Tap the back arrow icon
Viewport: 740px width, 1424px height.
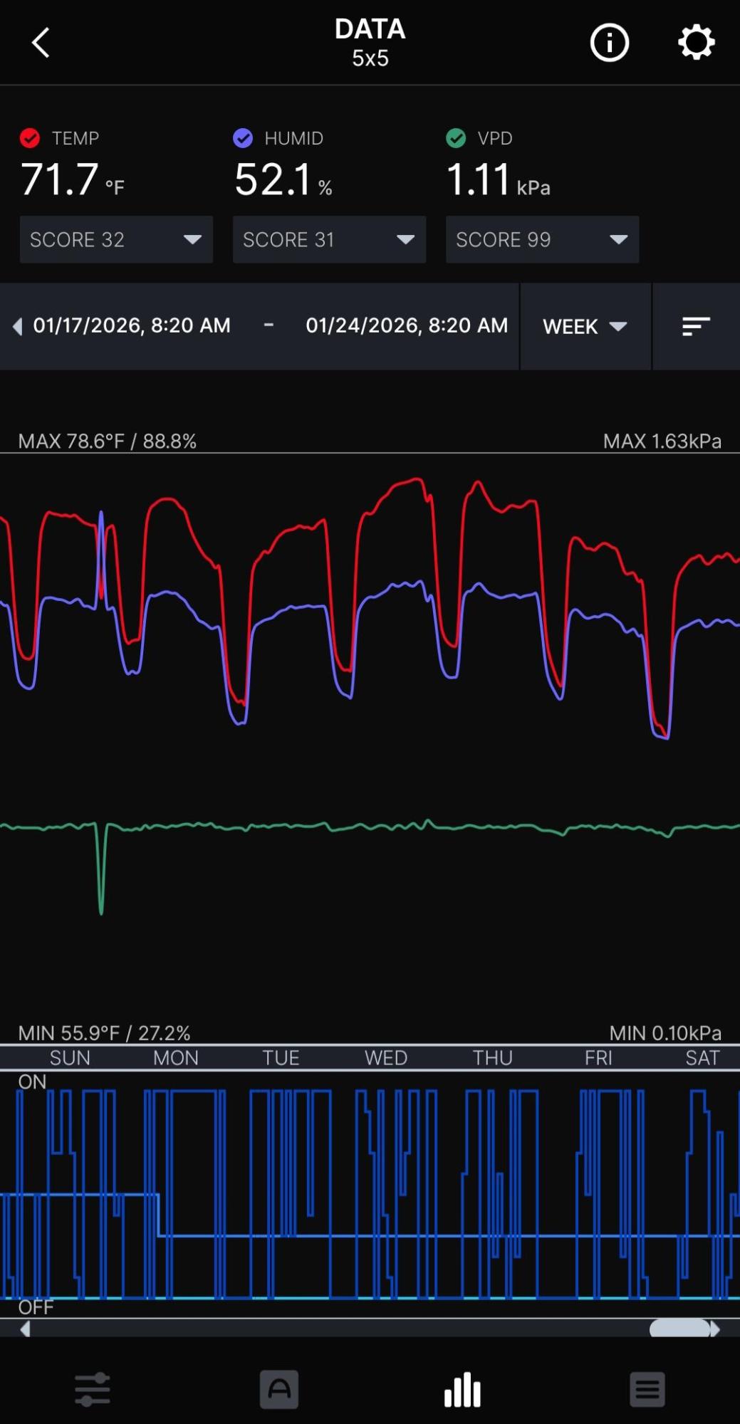[41, 43]
